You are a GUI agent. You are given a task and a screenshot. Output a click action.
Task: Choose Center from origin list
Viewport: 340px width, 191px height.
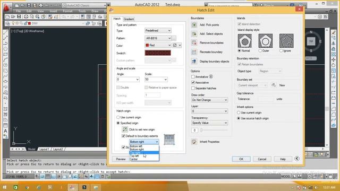[x=144, y=159]
